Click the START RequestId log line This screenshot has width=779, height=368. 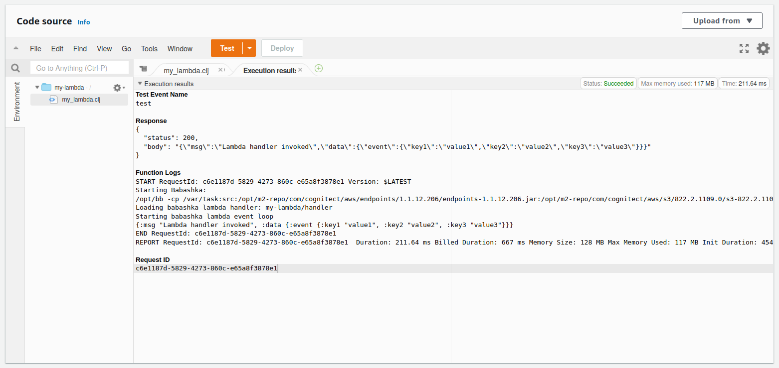(273, 182)
